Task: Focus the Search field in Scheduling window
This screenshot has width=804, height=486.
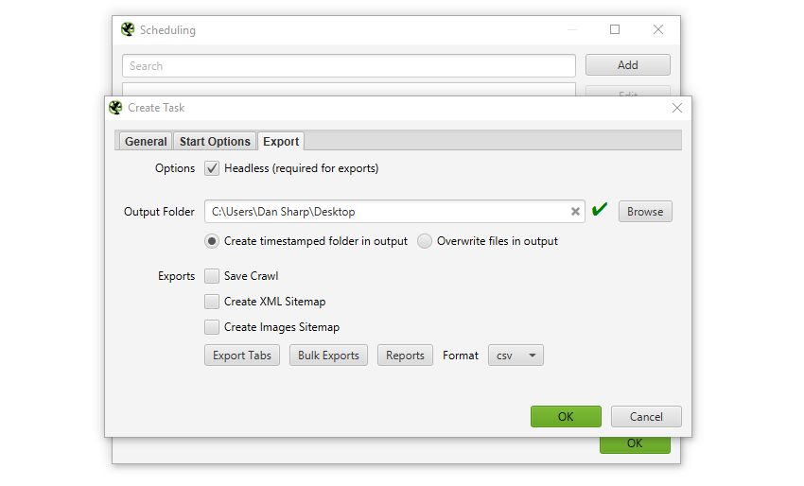Action: [349, 65]
